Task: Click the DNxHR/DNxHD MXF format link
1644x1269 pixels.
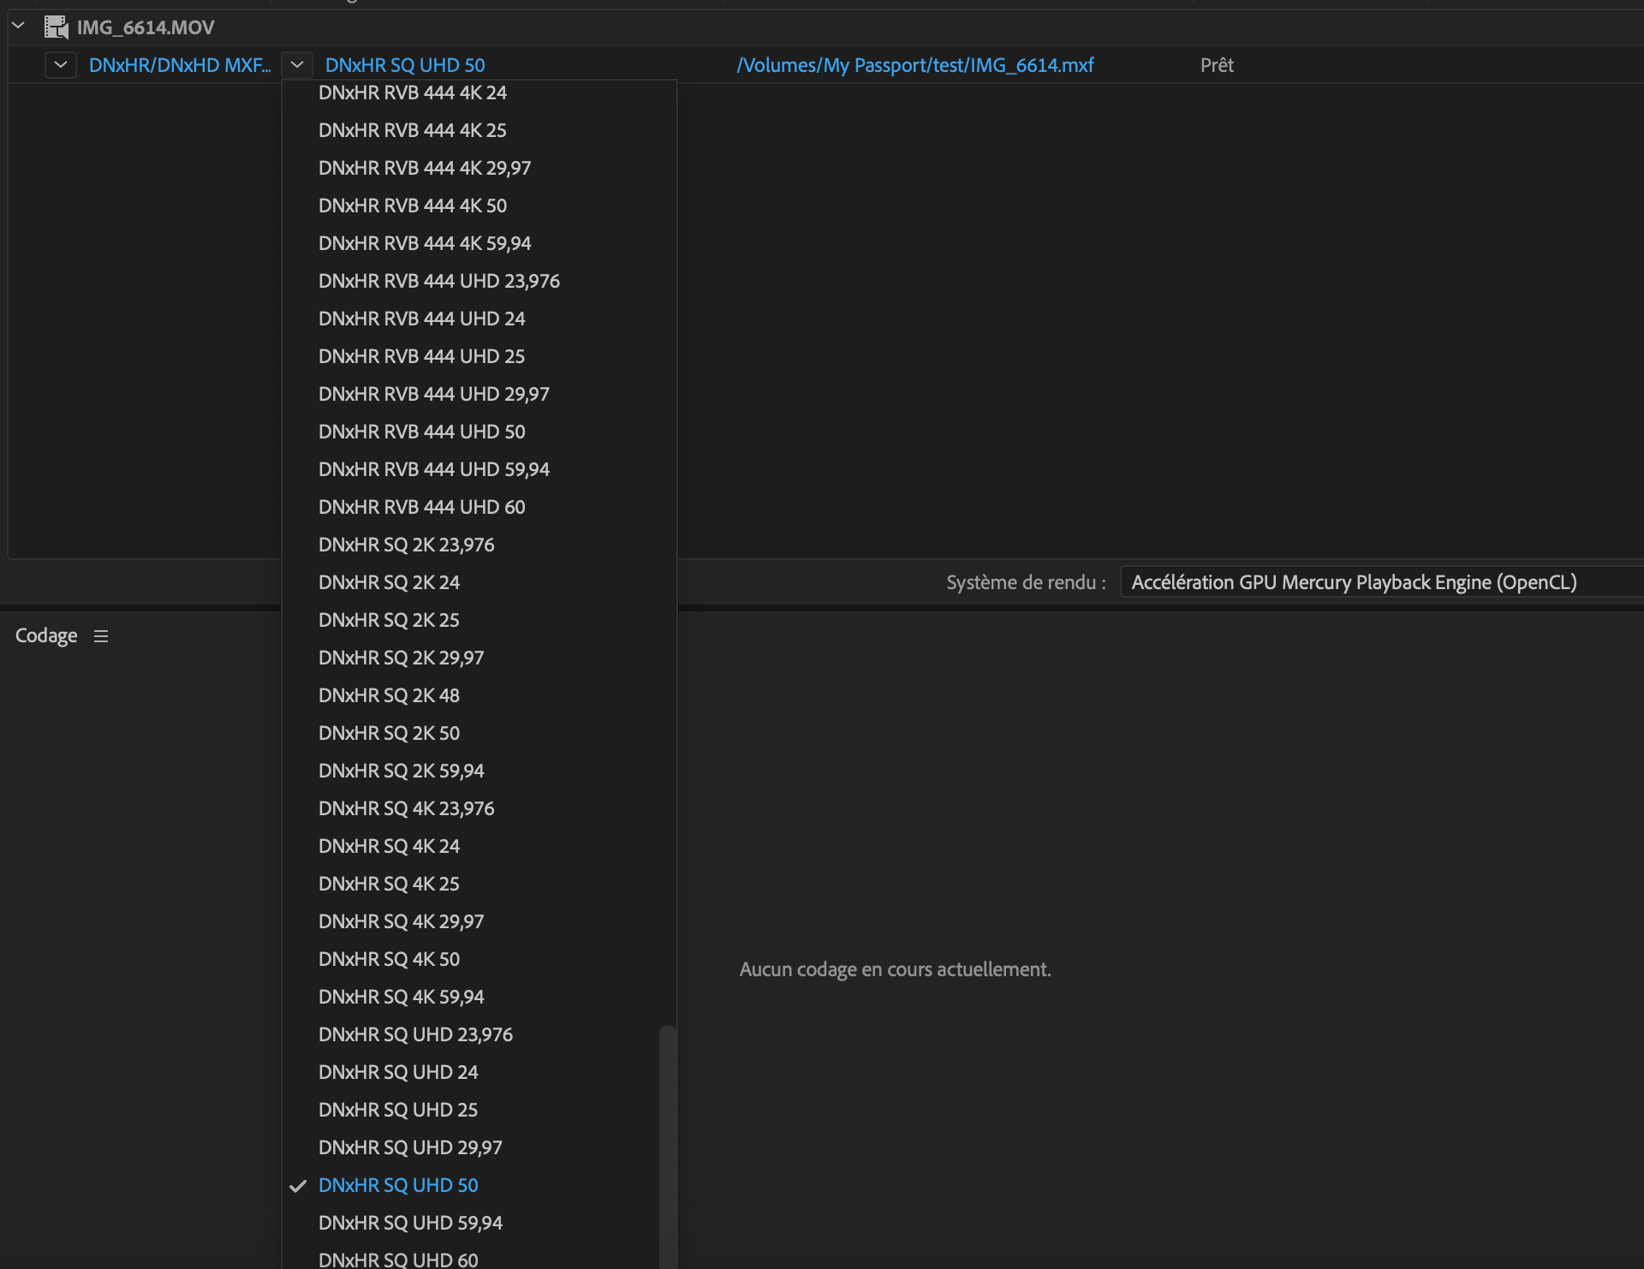Action: coord(180,65)
